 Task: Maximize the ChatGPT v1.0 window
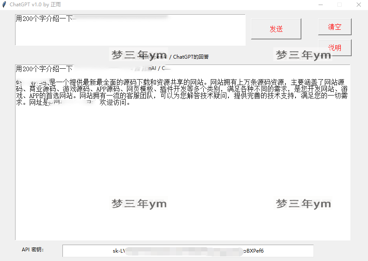(339, 5)
